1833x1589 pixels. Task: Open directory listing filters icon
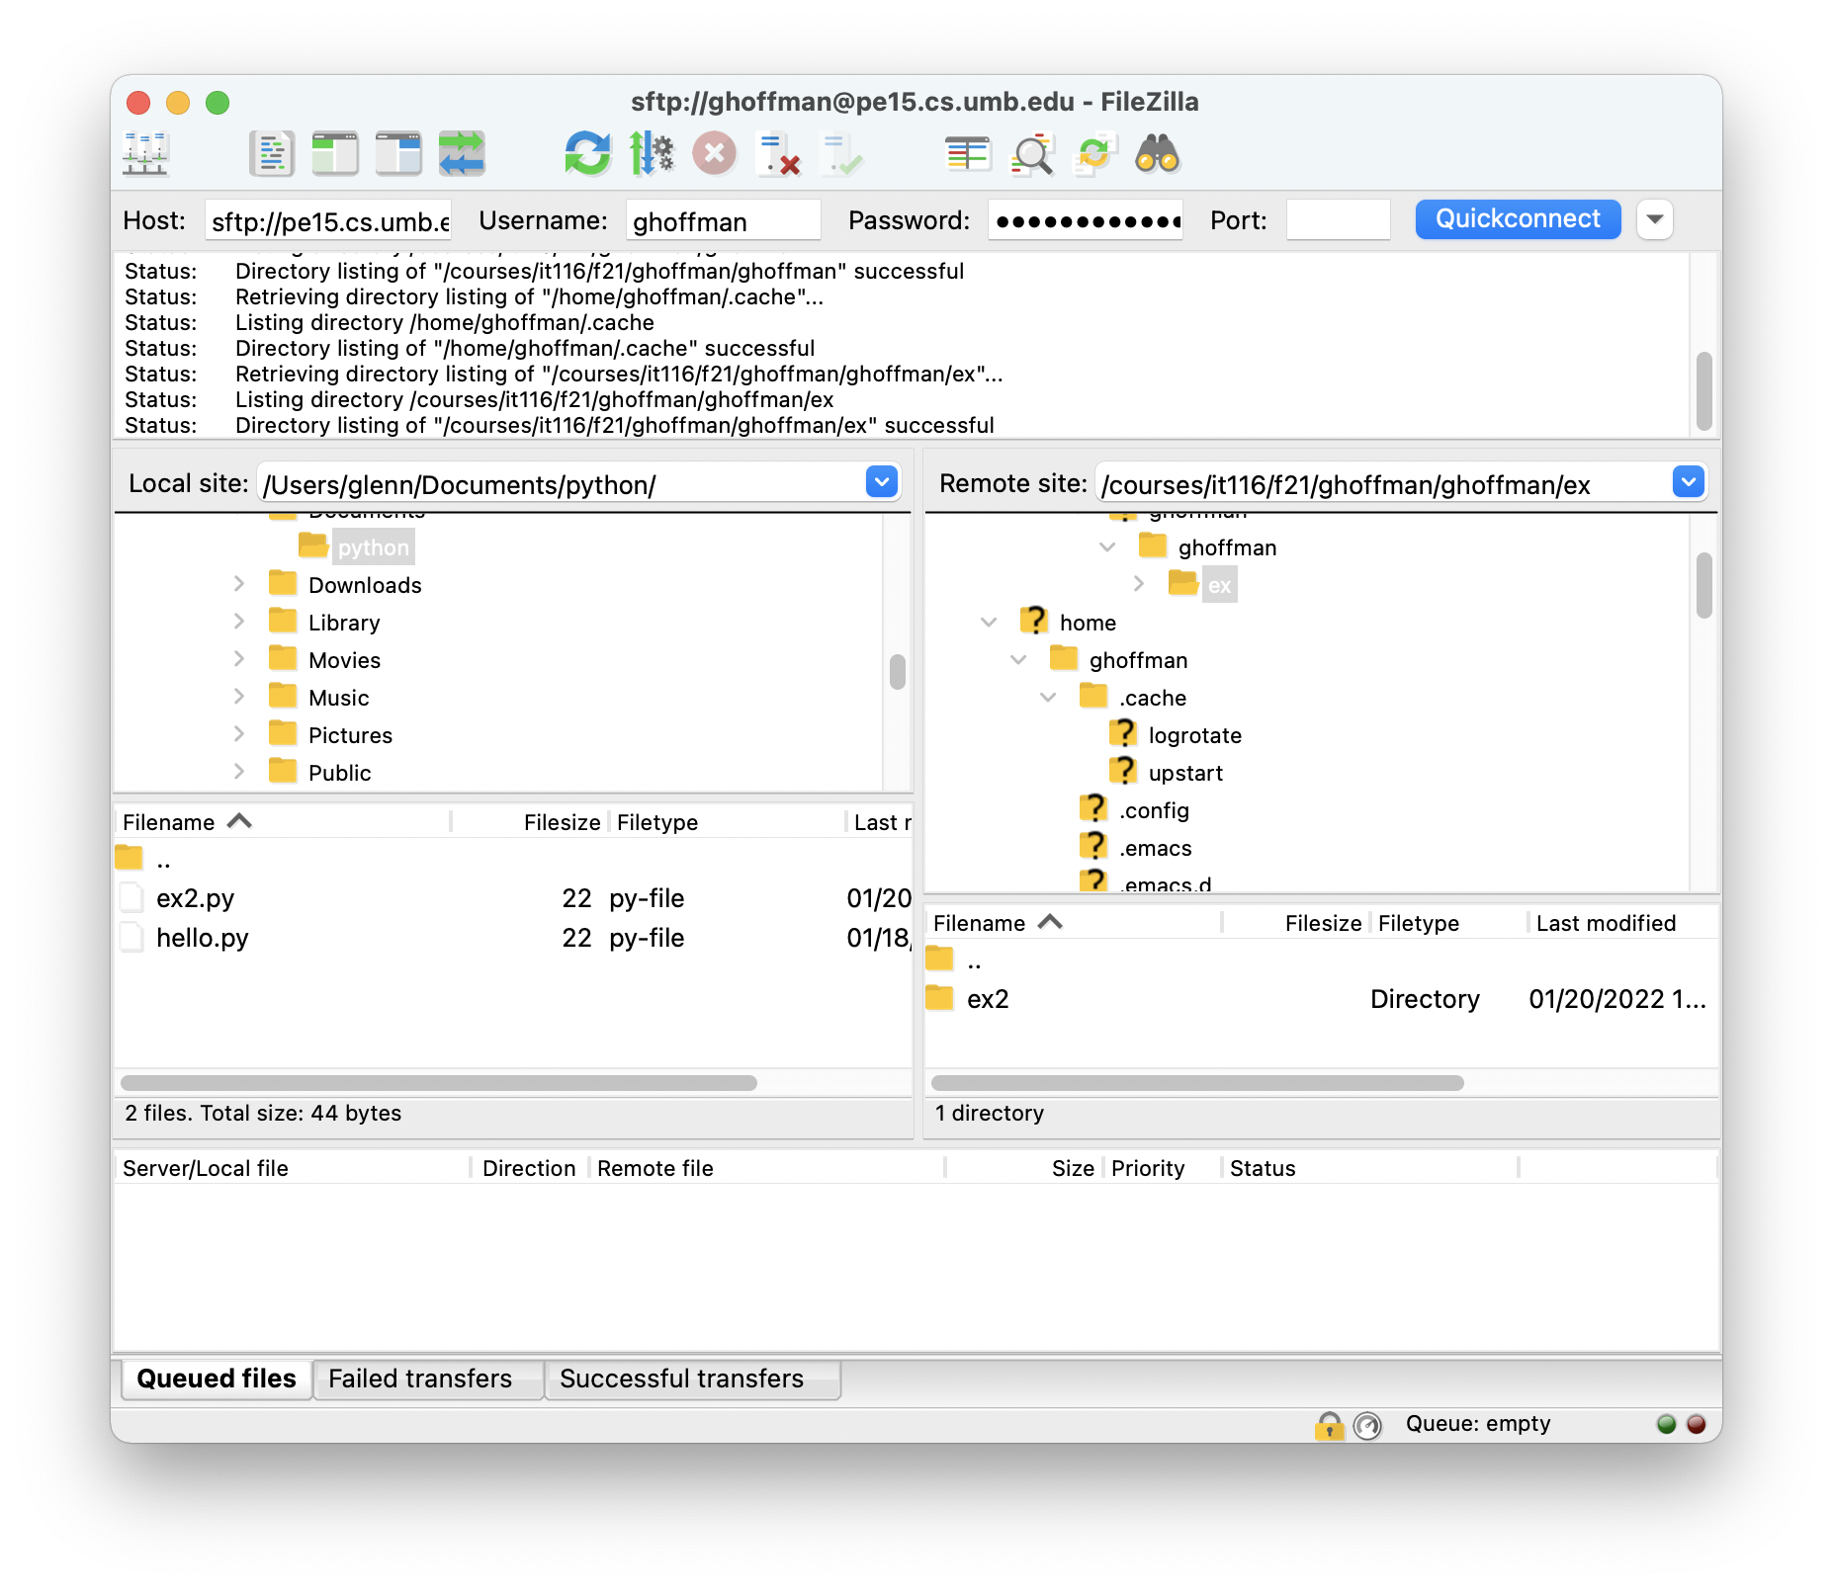[x=968, y=154]
